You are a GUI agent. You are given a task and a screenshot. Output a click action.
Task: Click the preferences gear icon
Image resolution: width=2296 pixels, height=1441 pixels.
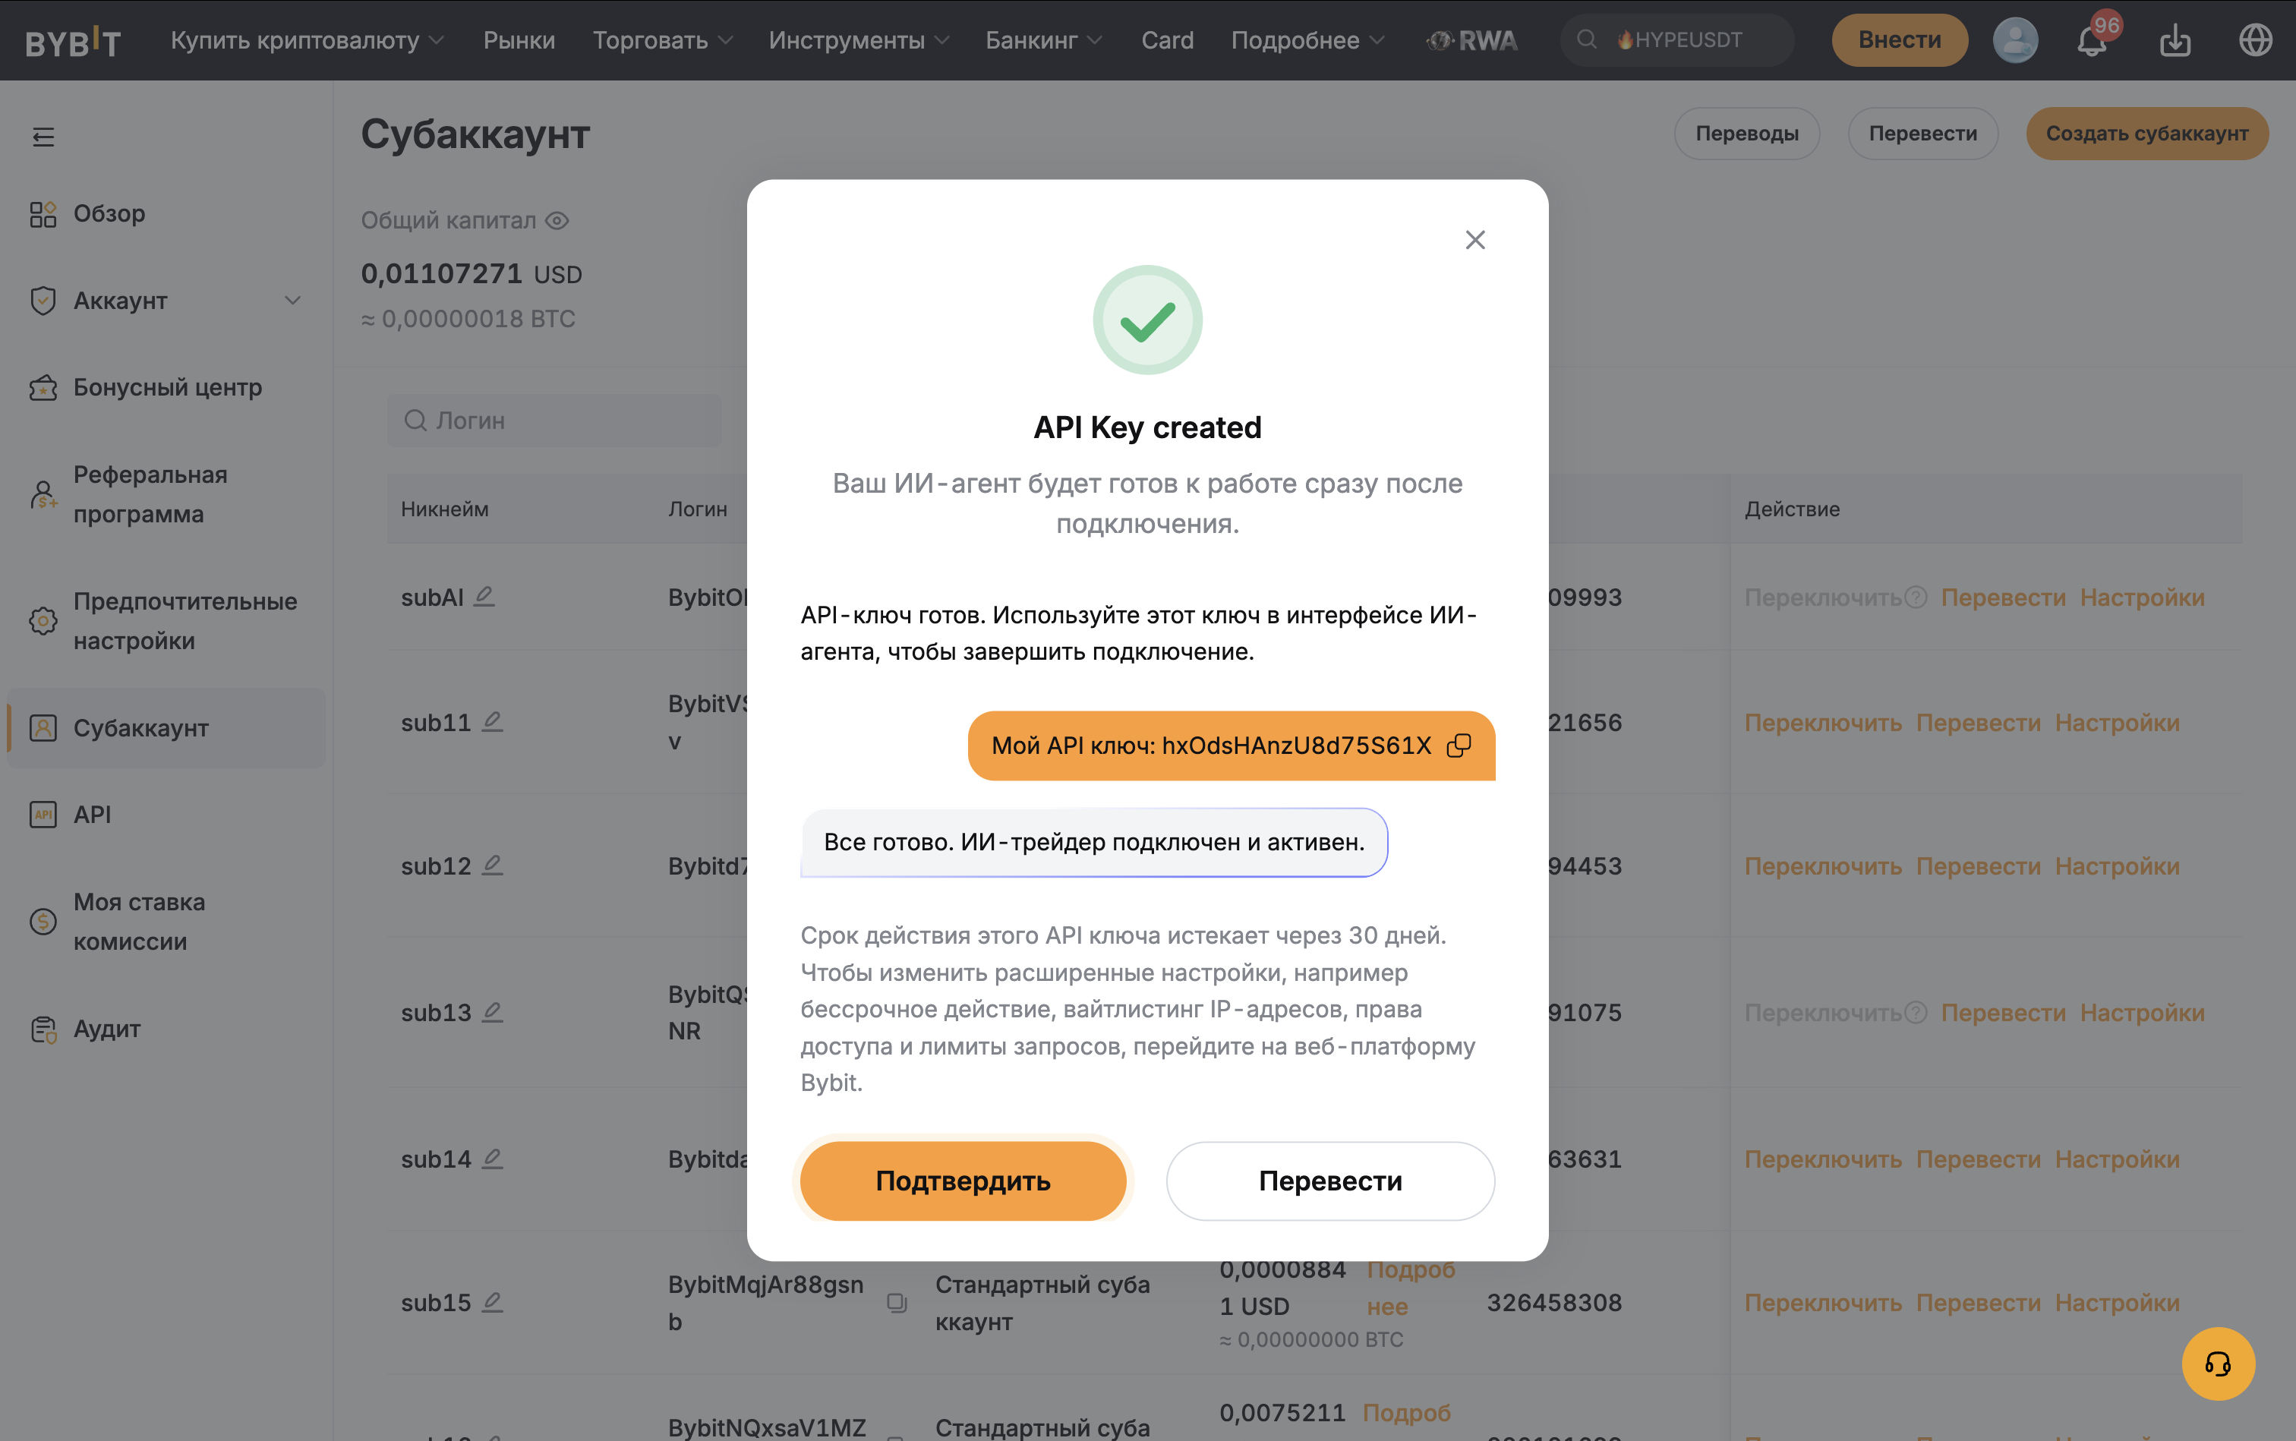(43, 620)
